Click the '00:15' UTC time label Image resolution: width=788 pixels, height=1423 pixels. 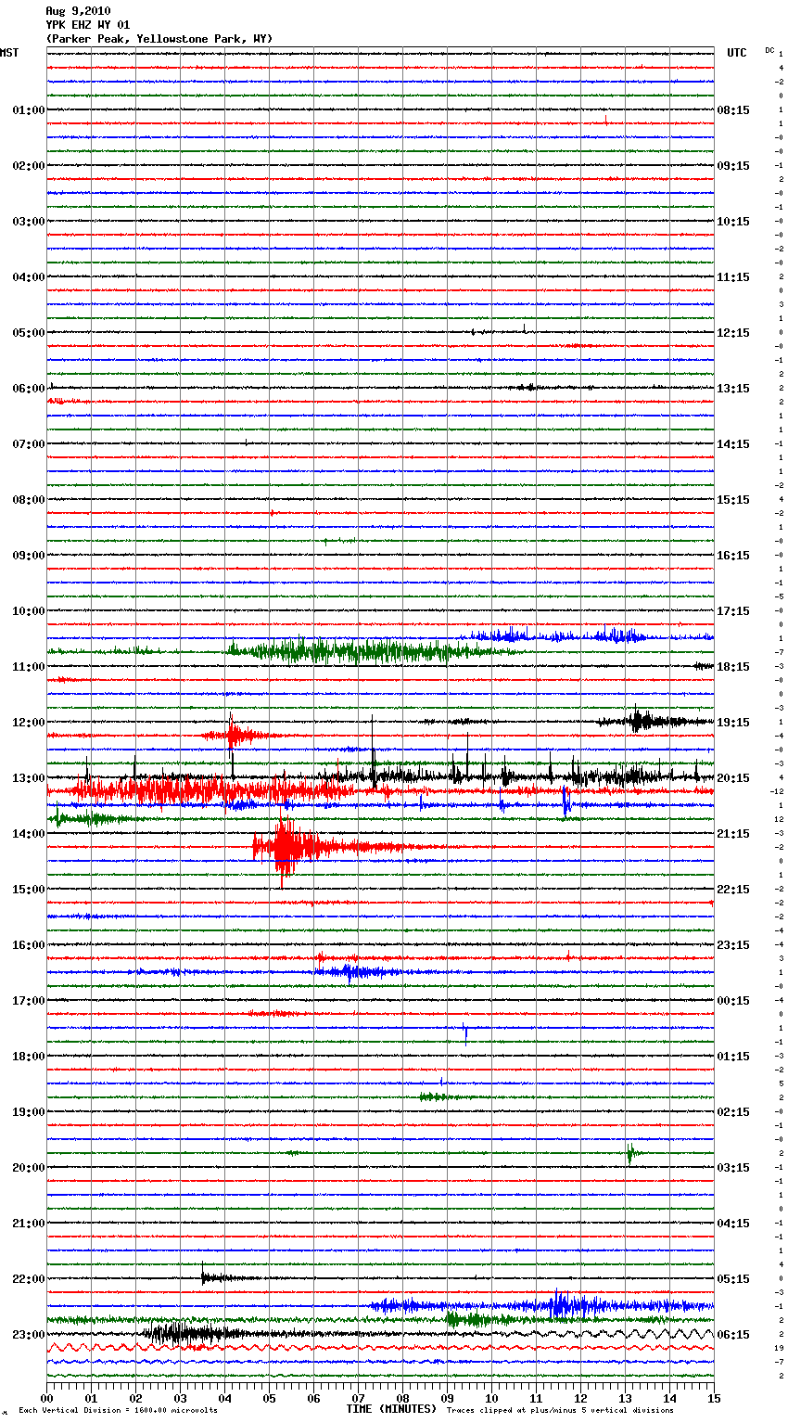click(x=733, y=1001)
